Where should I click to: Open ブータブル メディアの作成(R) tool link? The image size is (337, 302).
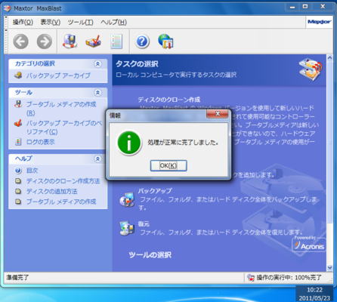[x=61, y=108]
